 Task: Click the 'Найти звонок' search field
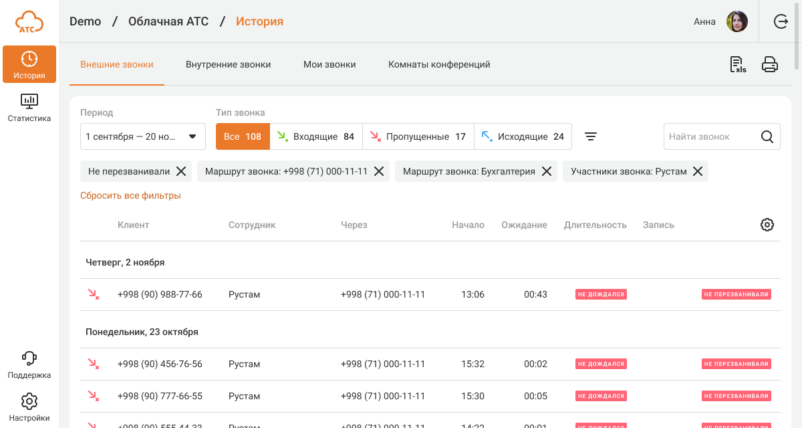pos(708,136)
